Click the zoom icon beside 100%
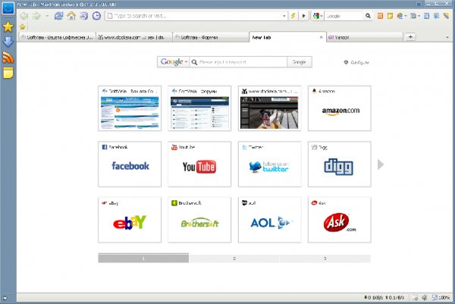Image resolution: width=455 pixels, height=304 pixels. [435, 297]
